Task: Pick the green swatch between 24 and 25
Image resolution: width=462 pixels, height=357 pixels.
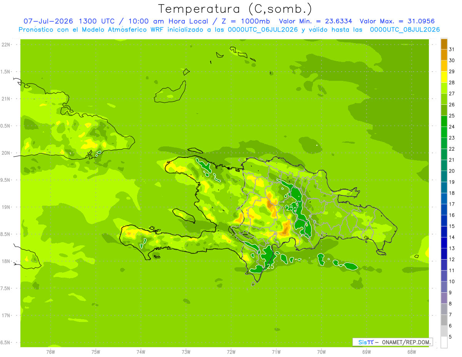Action: point(444,121)
